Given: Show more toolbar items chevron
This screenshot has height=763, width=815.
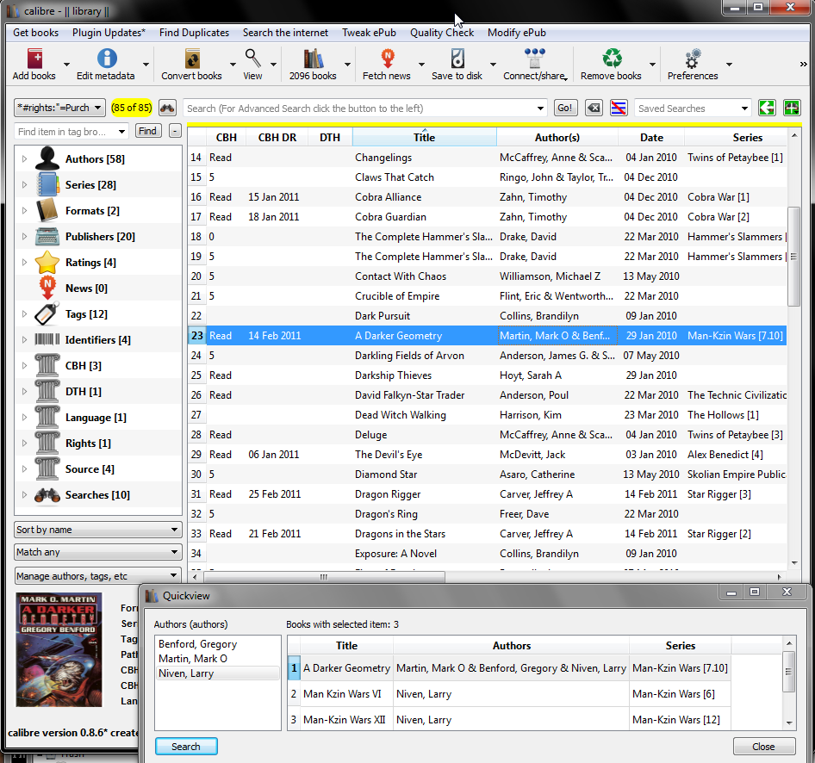Looking at the screenshot, I should (803, 65).
